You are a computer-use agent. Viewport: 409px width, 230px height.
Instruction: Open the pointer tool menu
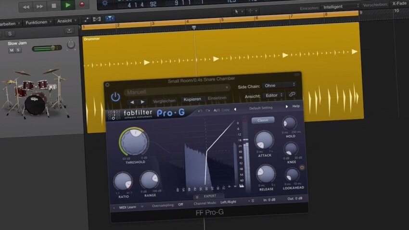click(239, 11)
